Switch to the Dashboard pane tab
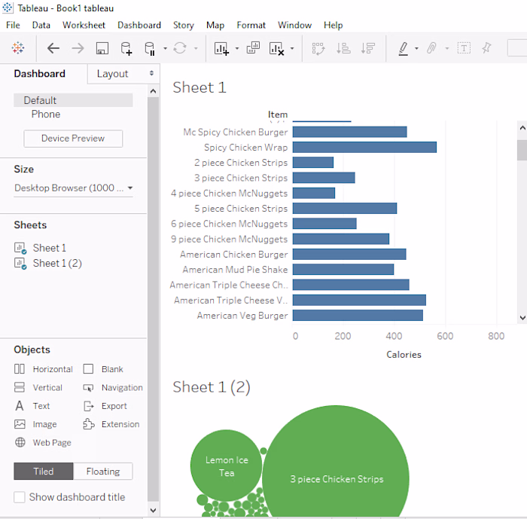Viewport: 527px width, 519px height. 40,74
